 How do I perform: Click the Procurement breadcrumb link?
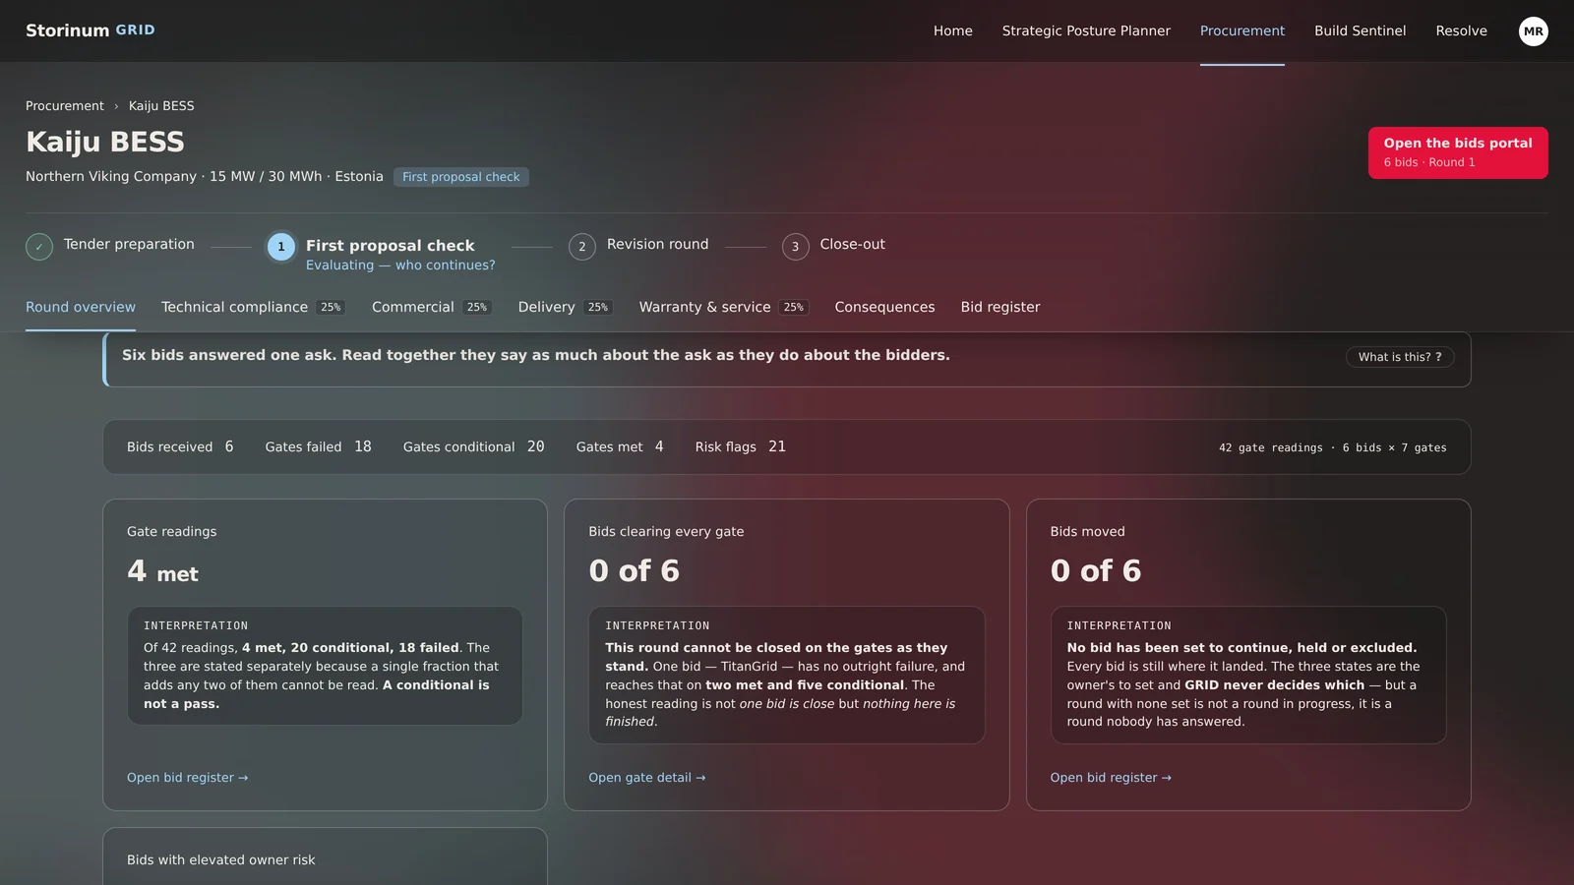click(65, 106)
